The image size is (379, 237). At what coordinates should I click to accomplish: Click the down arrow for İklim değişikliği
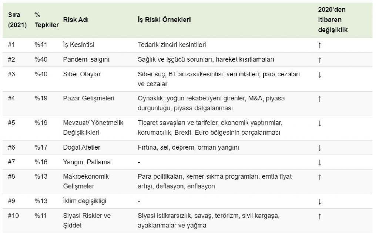point(319,201)
